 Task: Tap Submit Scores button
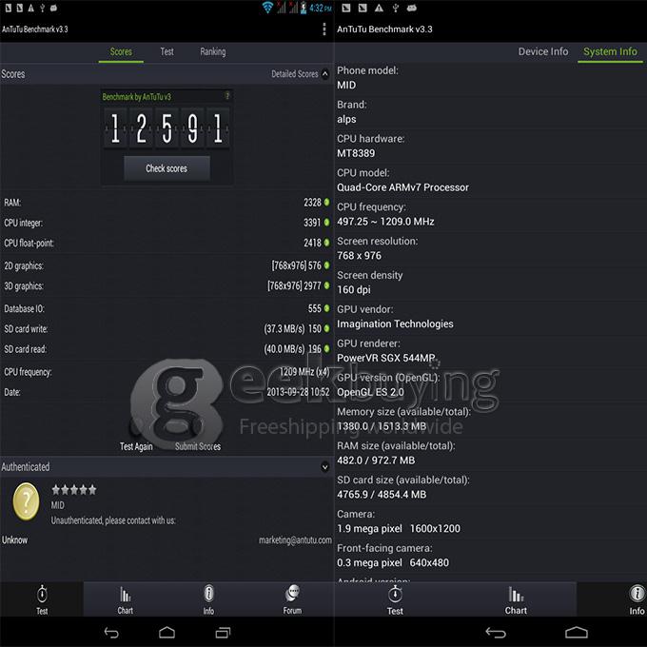198,446
